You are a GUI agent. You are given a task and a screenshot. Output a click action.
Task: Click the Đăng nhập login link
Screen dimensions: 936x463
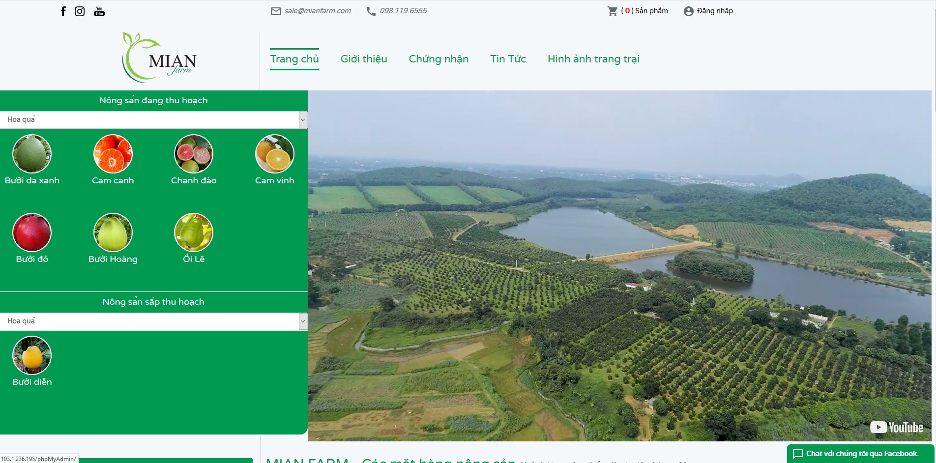point(715,11)
